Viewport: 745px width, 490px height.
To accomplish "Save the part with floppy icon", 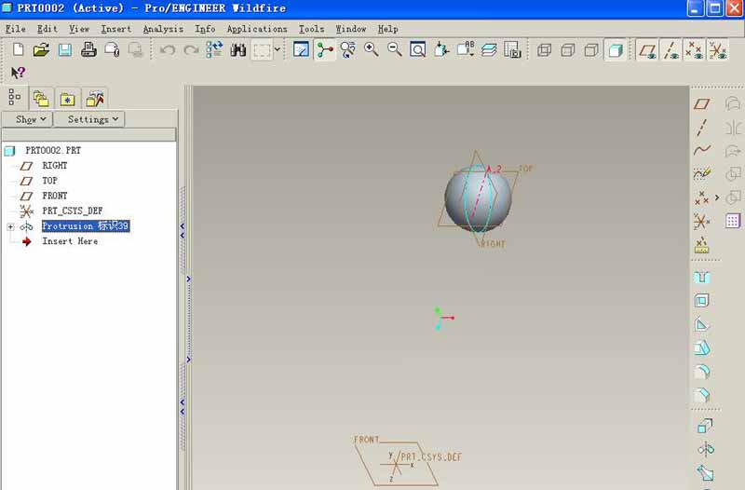I will tap(65, 49).
